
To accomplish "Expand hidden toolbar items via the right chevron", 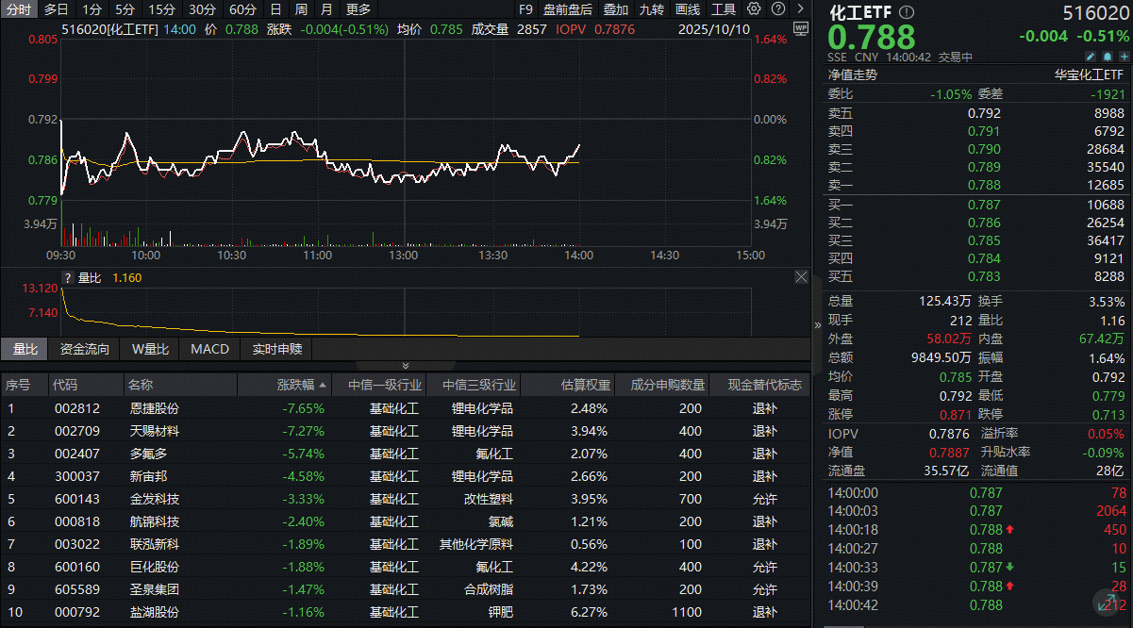I will pyautogui.click(x=802, y=8).
